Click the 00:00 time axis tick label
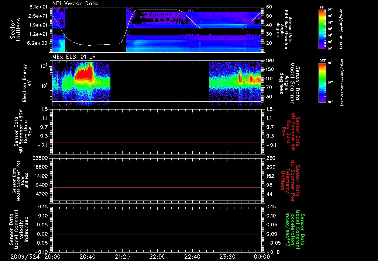Viewport: 378px width, 261px height. [x=262, y=257]
